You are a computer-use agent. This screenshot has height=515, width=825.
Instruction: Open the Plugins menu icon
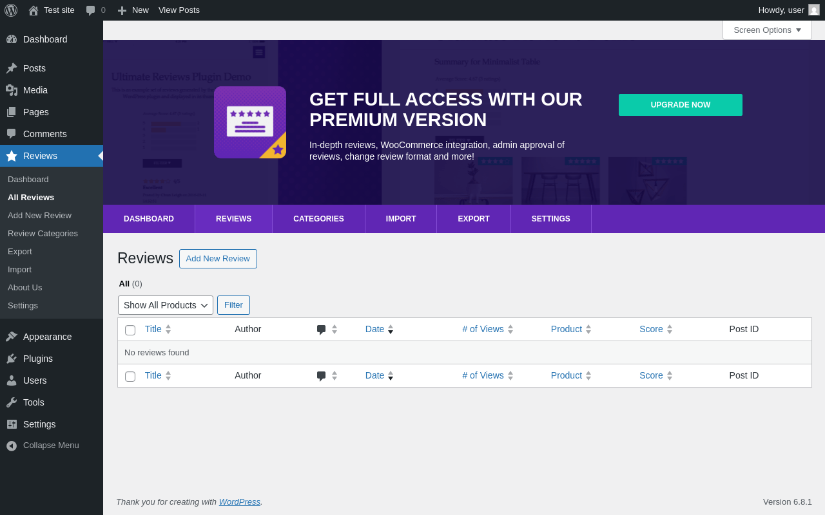12,359
